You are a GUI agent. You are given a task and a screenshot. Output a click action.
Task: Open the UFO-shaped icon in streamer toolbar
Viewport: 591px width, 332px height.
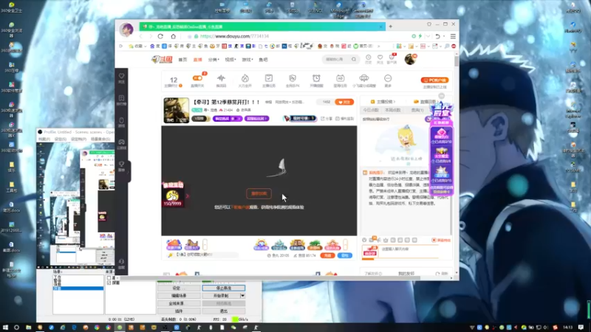tap(363, 78)
